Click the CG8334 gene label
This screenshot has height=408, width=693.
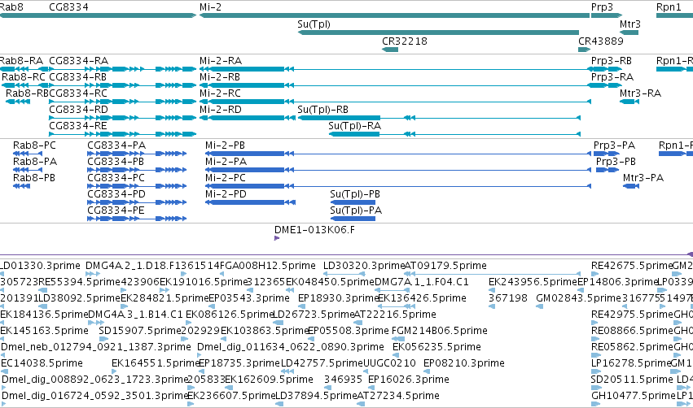coord(68,7)
